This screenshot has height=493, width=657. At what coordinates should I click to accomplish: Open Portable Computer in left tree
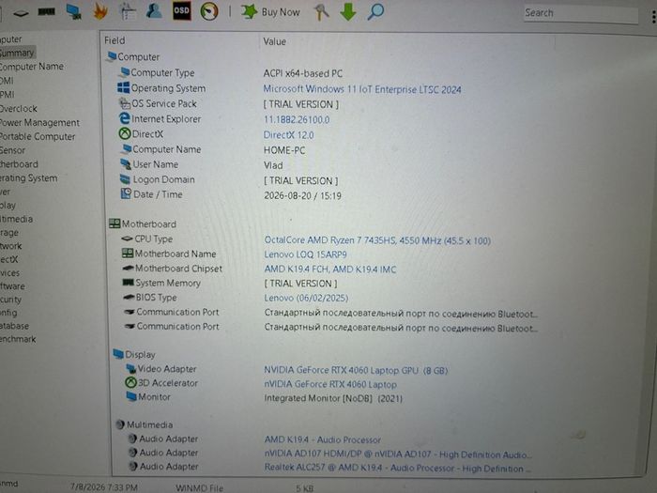click(38, 136)
